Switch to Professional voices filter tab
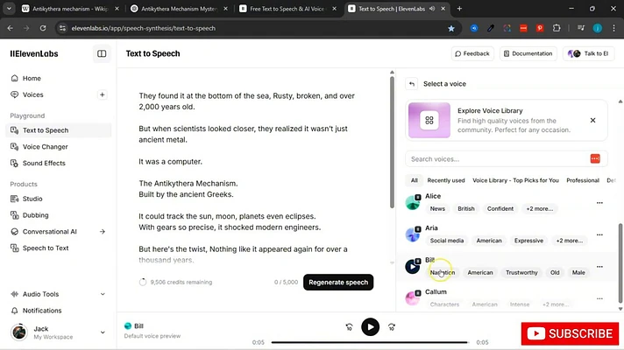Viewport: 624px width, 350px height. click(x=583, y=180)
